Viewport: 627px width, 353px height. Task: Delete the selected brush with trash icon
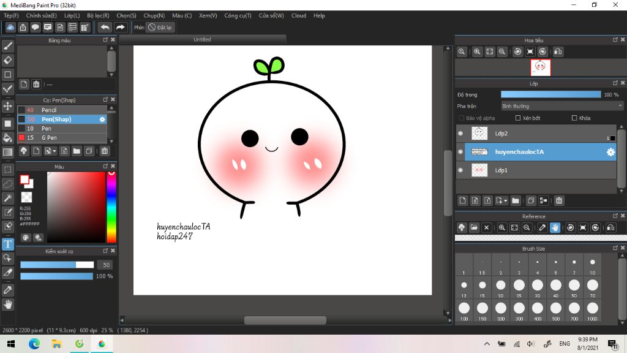click(x=104, y=151)
